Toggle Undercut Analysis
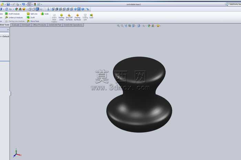Viewport: 241px width, 160px height. [x=14, y=18]
